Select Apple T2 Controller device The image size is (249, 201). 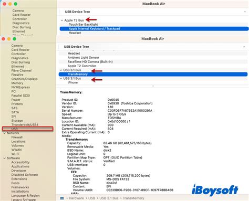[82, 66]
